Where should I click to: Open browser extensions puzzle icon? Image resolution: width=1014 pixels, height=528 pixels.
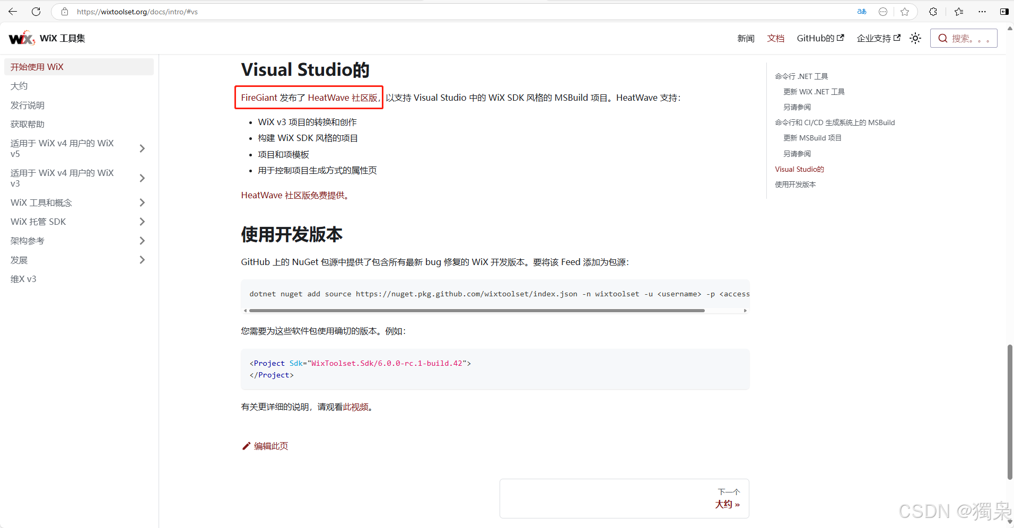click(x=933, y=11)
